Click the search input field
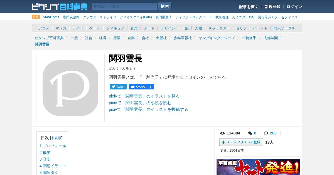The image size is (334, 175). click(124, 6)
